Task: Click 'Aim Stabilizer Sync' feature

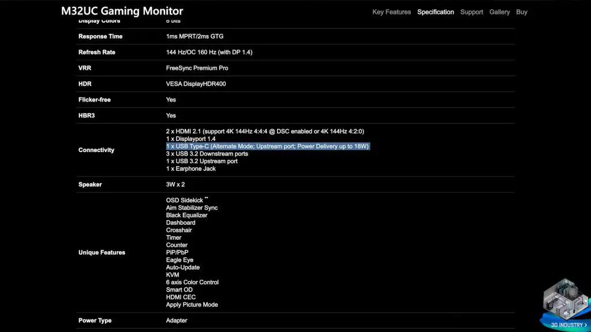Action: coord(192,207)
